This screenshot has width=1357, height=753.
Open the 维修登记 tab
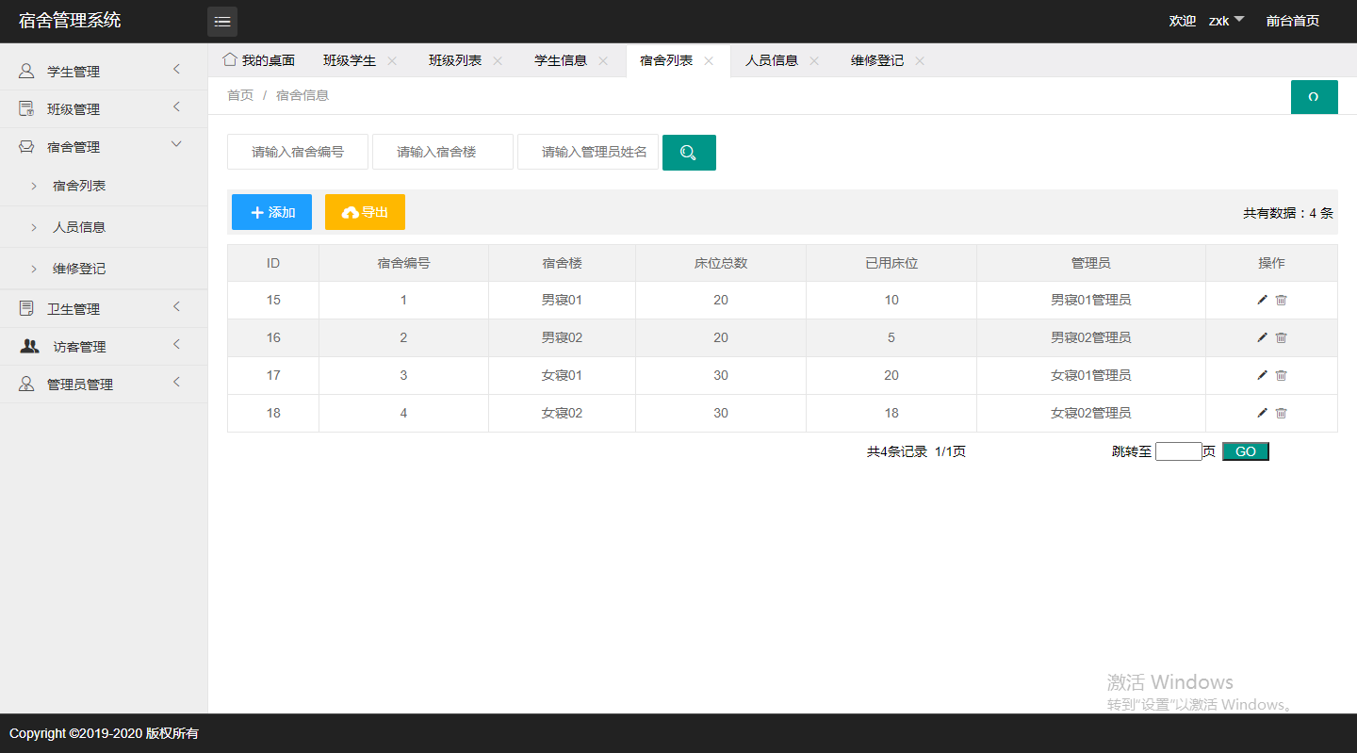pyautogui.click(x=878, y=58)
